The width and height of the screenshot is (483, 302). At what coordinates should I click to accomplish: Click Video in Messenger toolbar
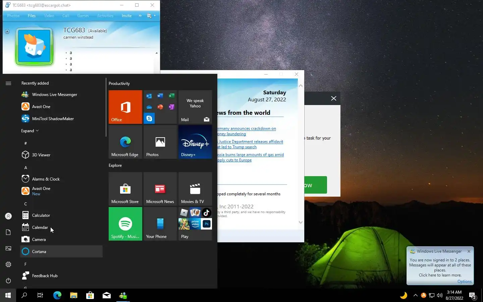(49, 16)
